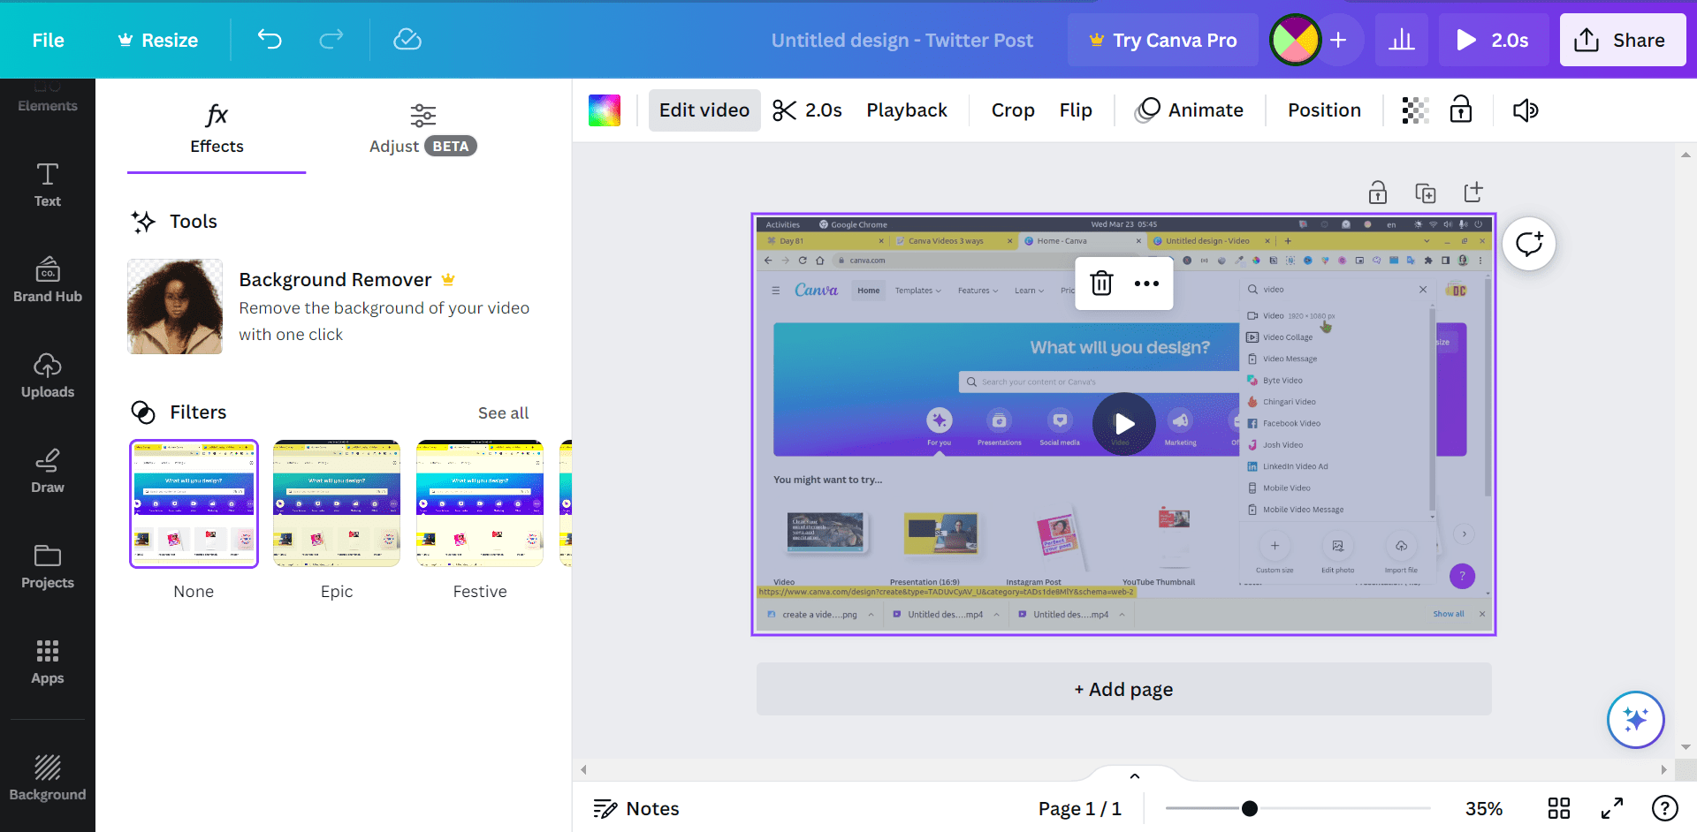Click the Animate button
The image size is (1697, 832).
coord(1190,110)
